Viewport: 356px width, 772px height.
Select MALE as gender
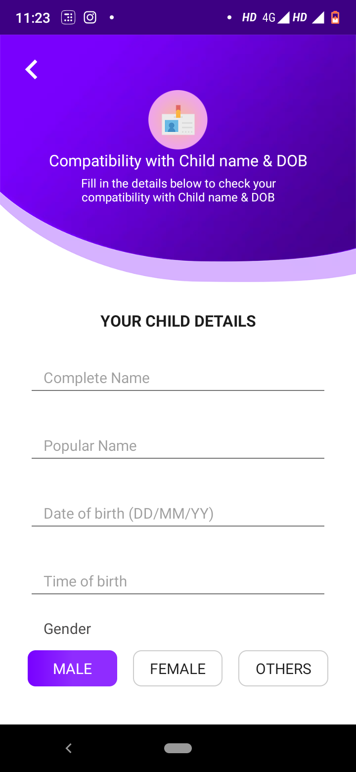tap(73, 669)
